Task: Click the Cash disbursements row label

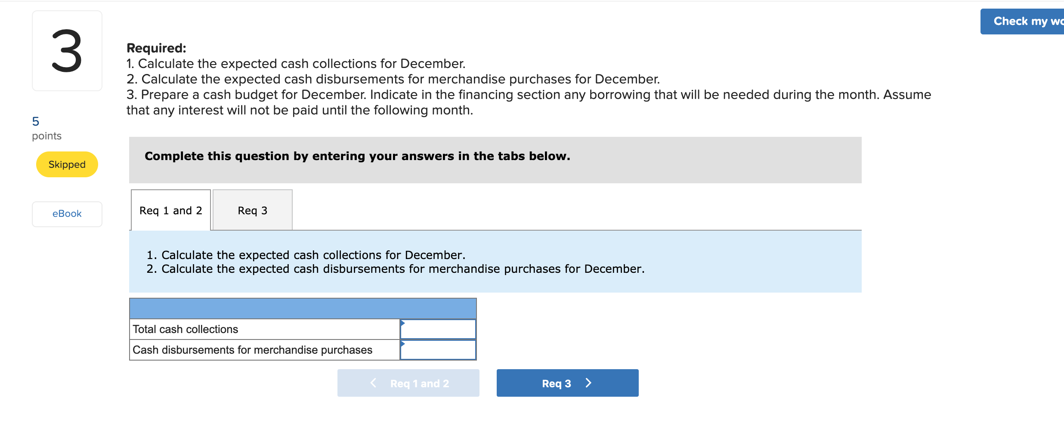Action: 252,349
